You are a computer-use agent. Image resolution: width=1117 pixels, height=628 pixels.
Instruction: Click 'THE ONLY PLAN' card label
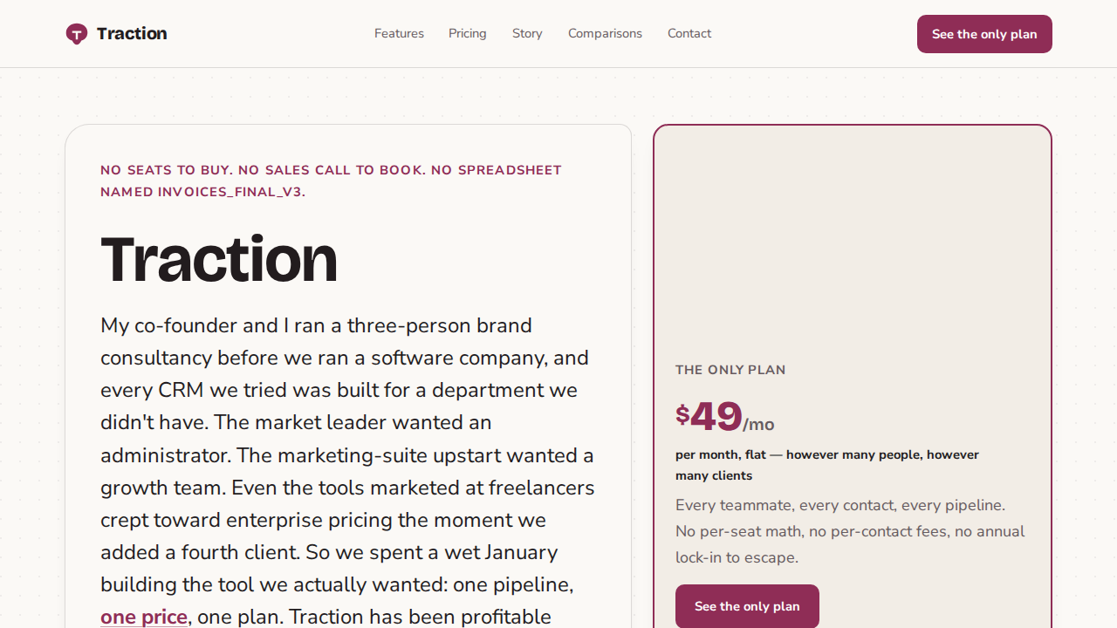pyautogui.click(x=730, y=370)
